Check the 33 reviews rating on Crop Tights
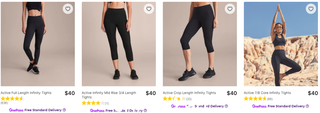This screenshot has width=320, height=113. [x=175, y=99]
